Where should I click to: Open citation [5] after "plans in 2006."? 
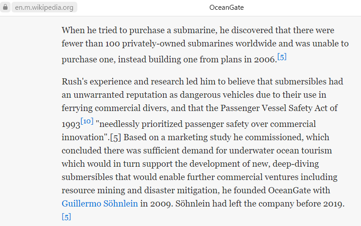tap(281, 57)
